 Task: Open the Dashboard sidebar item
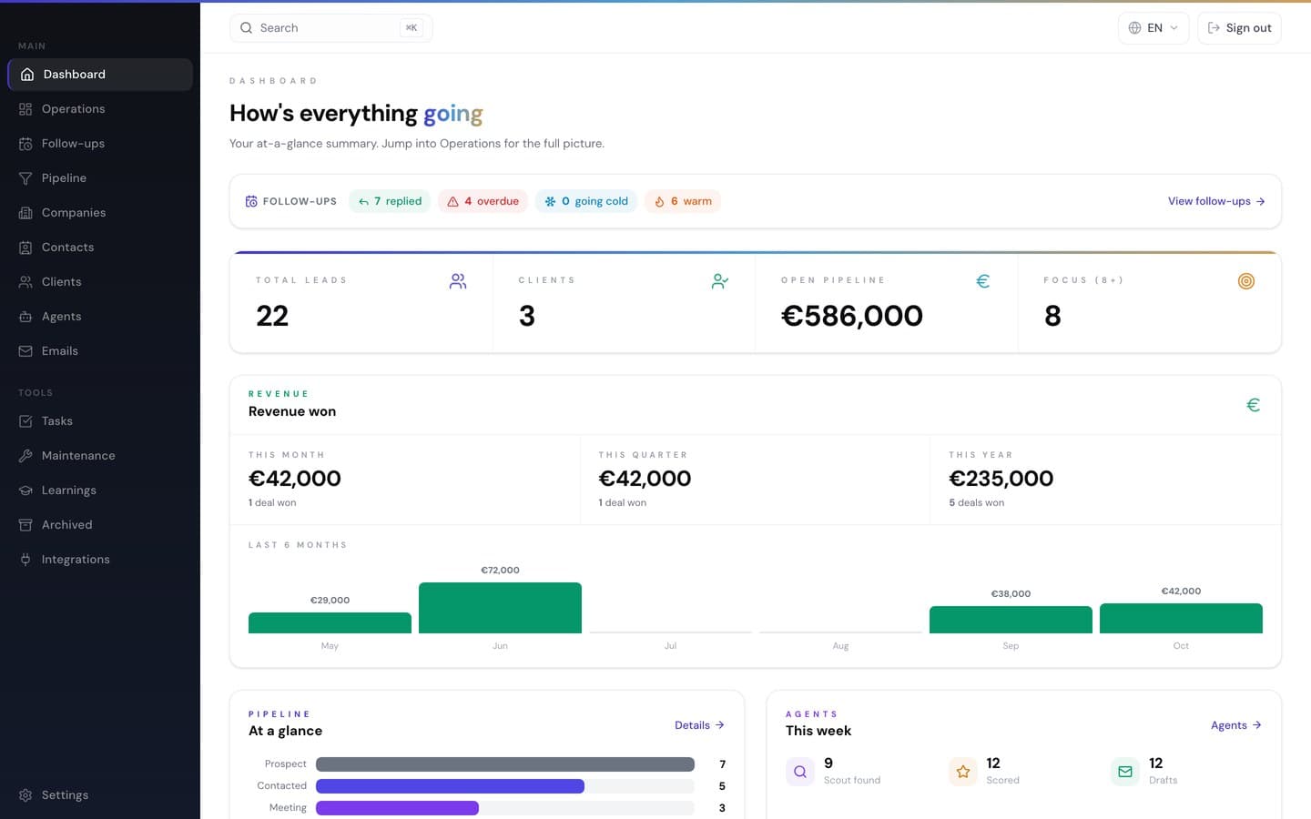point(100,75)
